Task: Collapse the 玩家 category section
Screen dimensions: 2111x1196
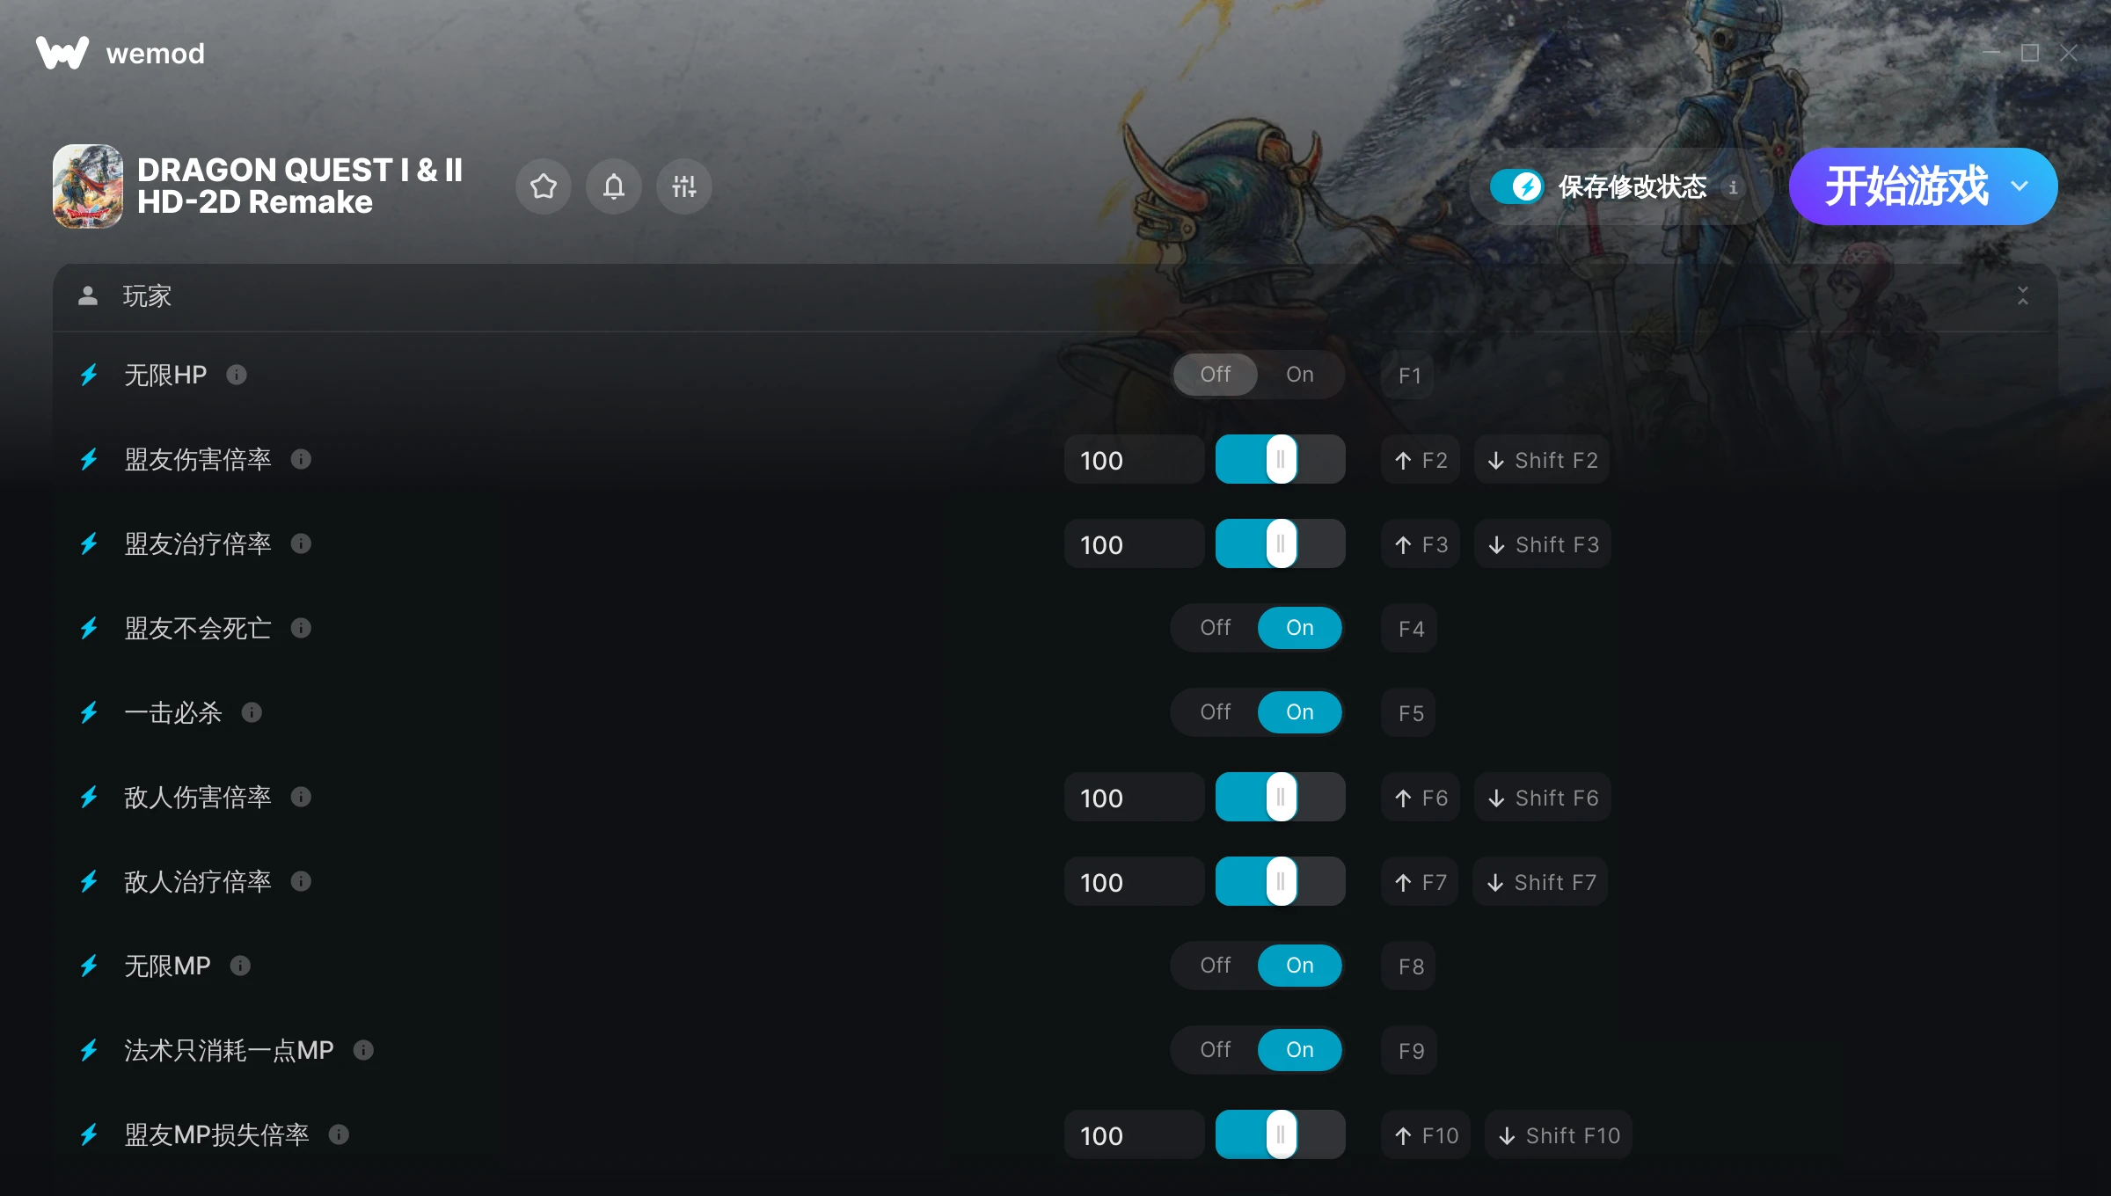Action: (x=2023, y=296)
